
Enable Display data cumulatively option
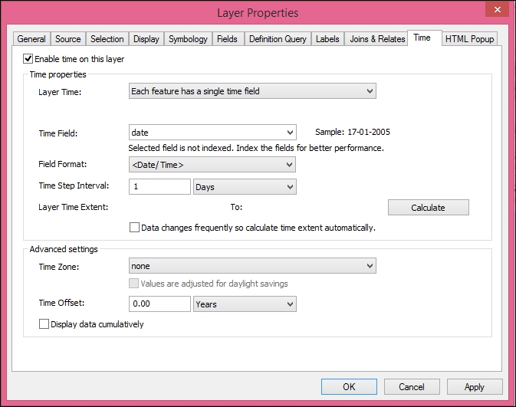click(x=44, y=324)
